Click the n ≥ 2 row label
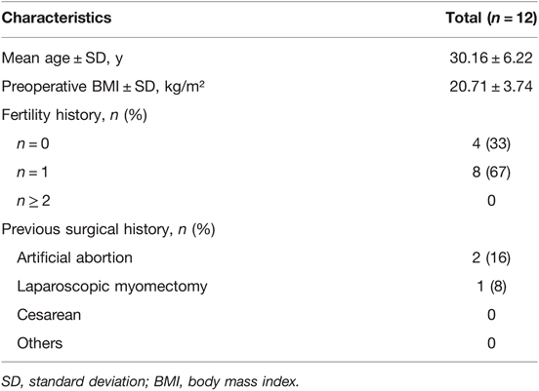Viewport: 539px width, 391px height. pyautogui.click(x=33, y=201)
